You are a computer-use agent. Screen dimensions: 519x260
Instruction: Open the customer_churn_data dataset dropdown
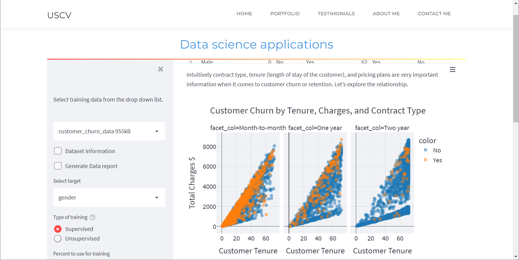tap(109, 131)
